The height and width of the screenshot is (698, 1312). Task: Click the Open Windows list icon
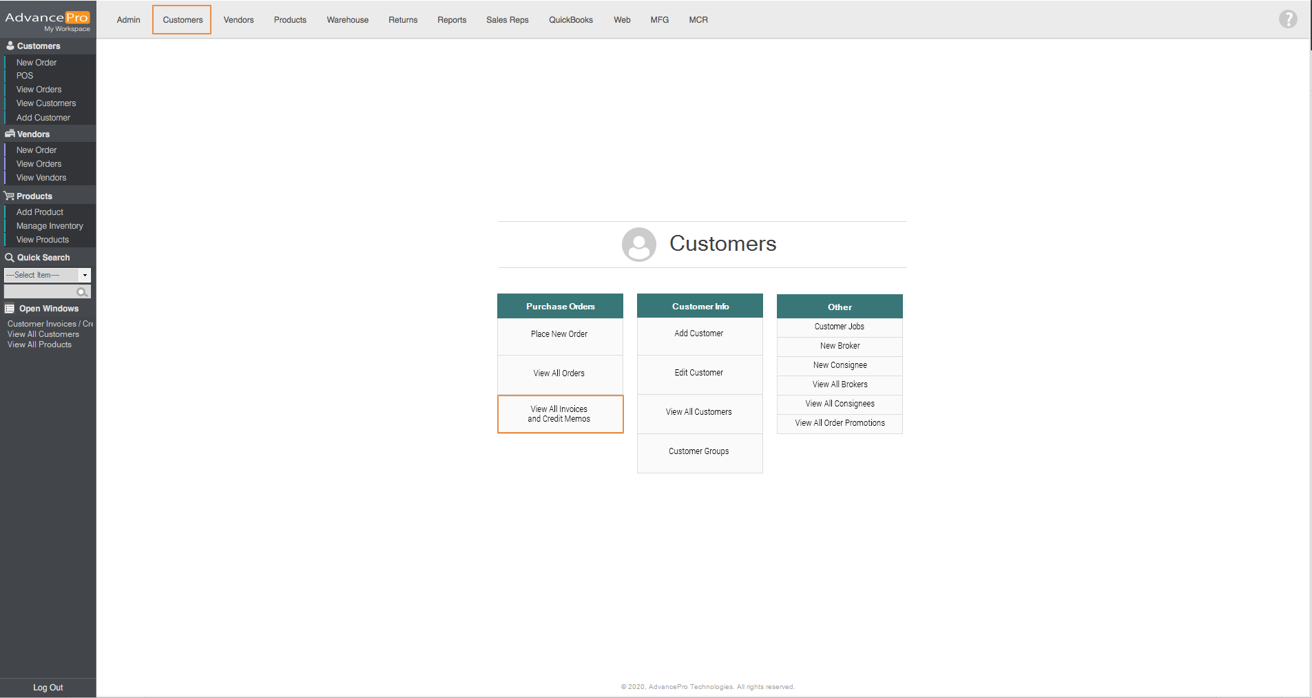(x=10, y=308)
